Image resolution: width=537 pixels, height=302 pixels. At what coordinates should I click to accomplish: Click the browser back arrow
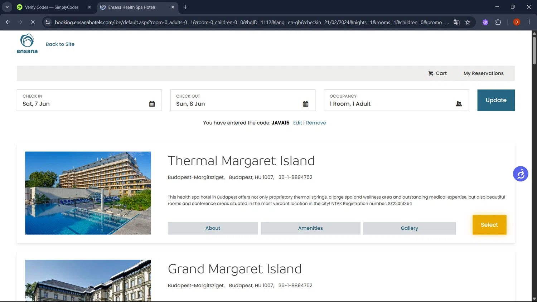tap(8, 22)
